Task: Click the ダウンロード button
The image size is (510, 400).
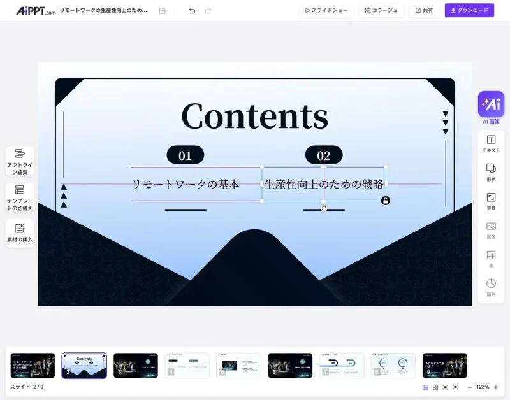Action: click(469, 10)
